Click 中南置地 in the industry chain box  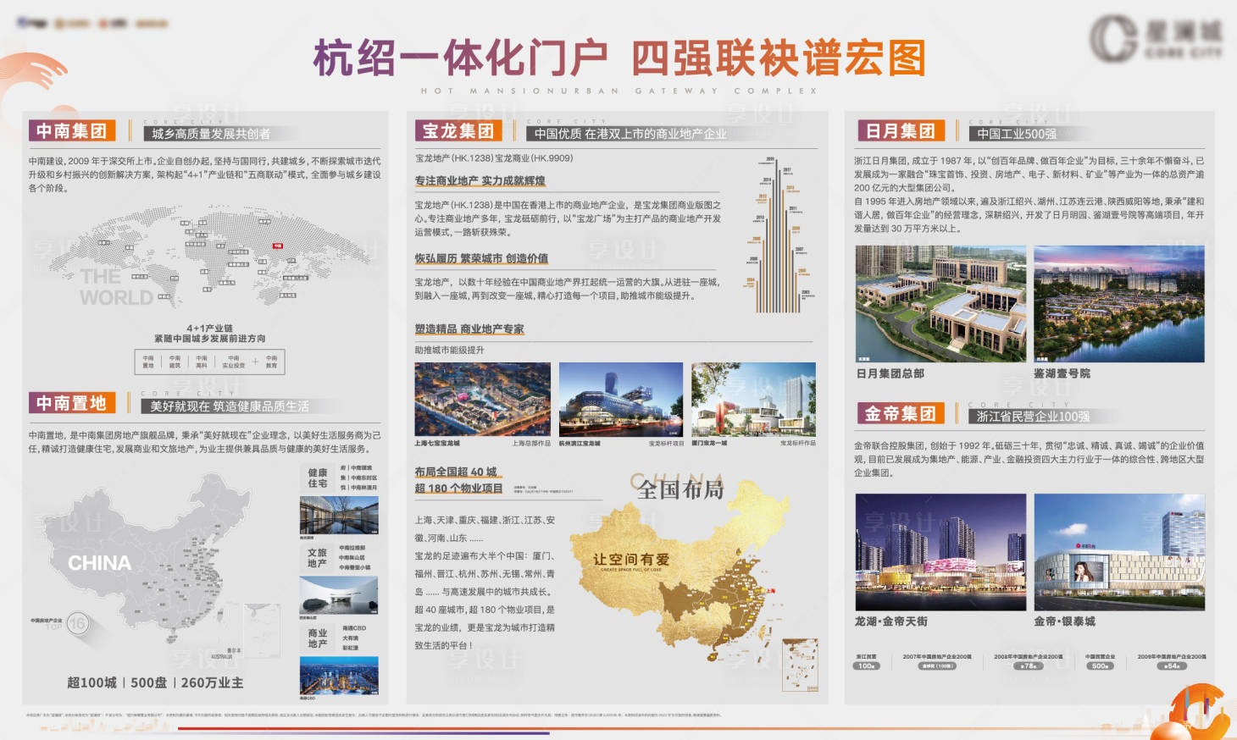[148, 362]
